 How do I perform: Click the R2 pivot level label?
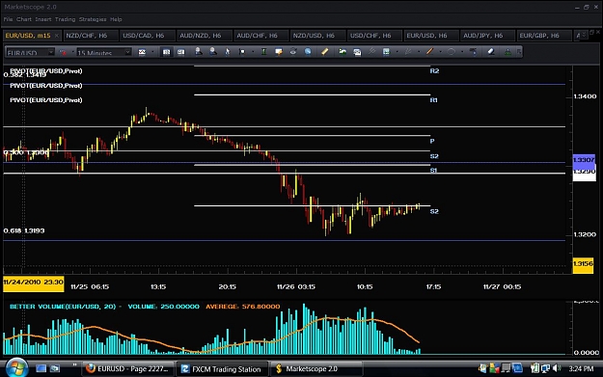point(434,71)
